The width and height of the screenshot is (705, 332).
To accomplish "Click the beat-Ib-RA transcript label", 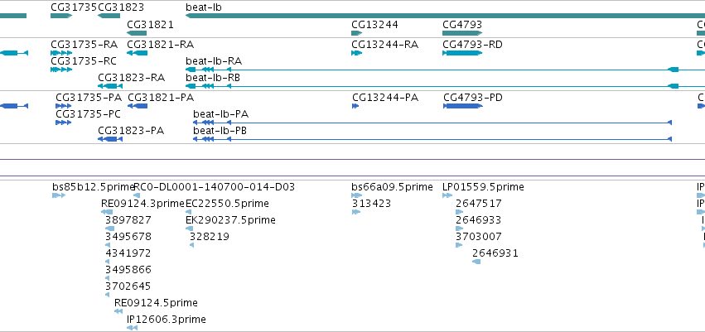I will coord(214,61).
